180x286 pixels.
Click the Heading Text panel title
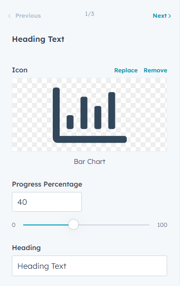[38, 39]
